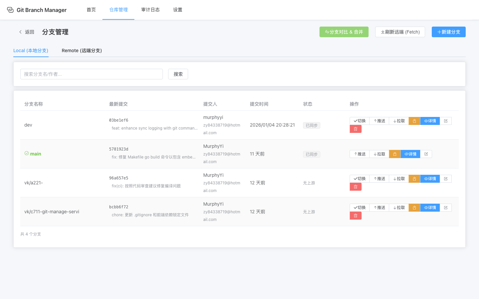Open 详情 eye icon for the dev branch
This screenshot has height=299, width=479.
(x=430, y=121)
